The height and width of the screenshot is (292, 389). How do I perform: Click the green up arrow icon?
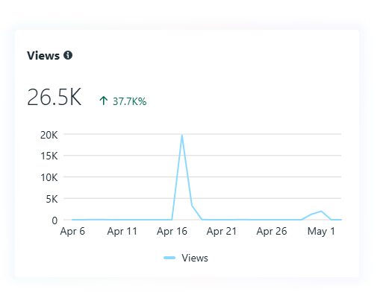point(103,101)
